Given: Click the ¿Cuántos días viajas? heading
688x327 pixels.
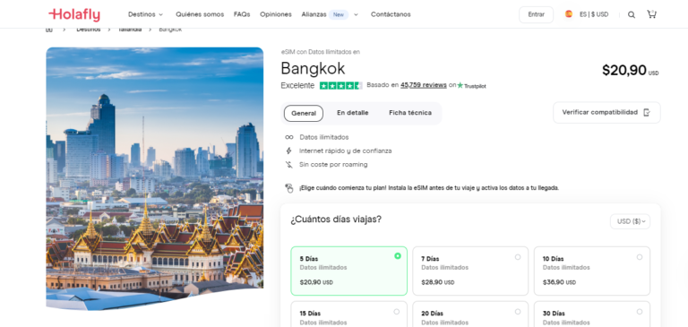Looking at the screenshot, I should [336, 219].
